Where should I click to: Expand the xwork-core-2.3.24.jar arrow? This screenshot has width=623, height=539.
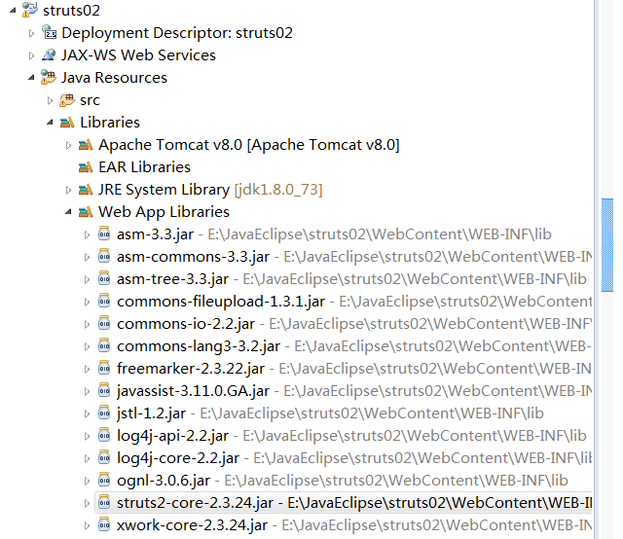(87, 526)
